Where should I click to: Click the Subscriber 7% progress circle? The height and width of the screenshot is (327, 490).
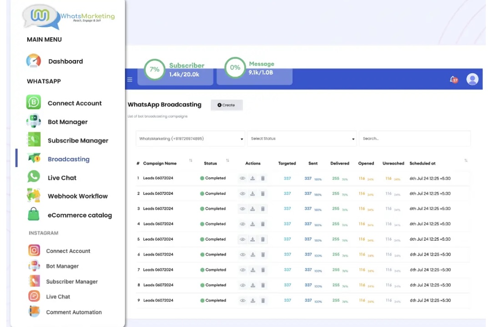[x=155, y=70]
